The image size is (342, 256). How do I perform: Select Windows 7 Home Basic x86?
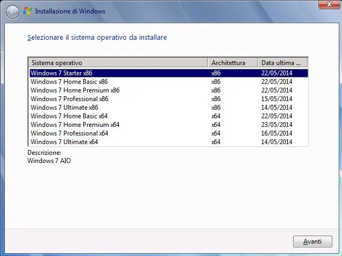169,82
